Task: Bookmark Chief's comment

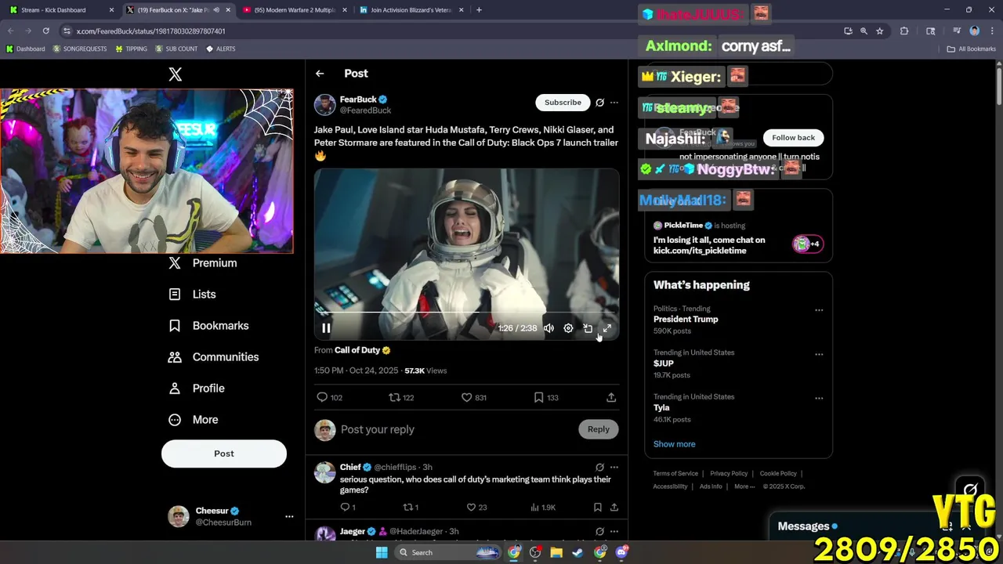Action: tap(597, 508)
